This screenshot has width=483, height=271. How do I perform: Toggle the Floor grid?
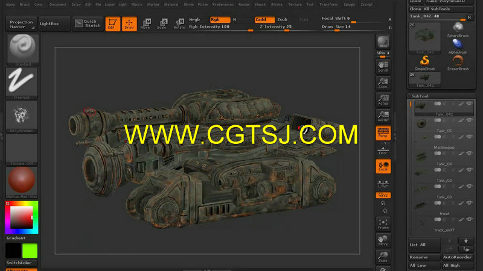click(x=383, y=150)
